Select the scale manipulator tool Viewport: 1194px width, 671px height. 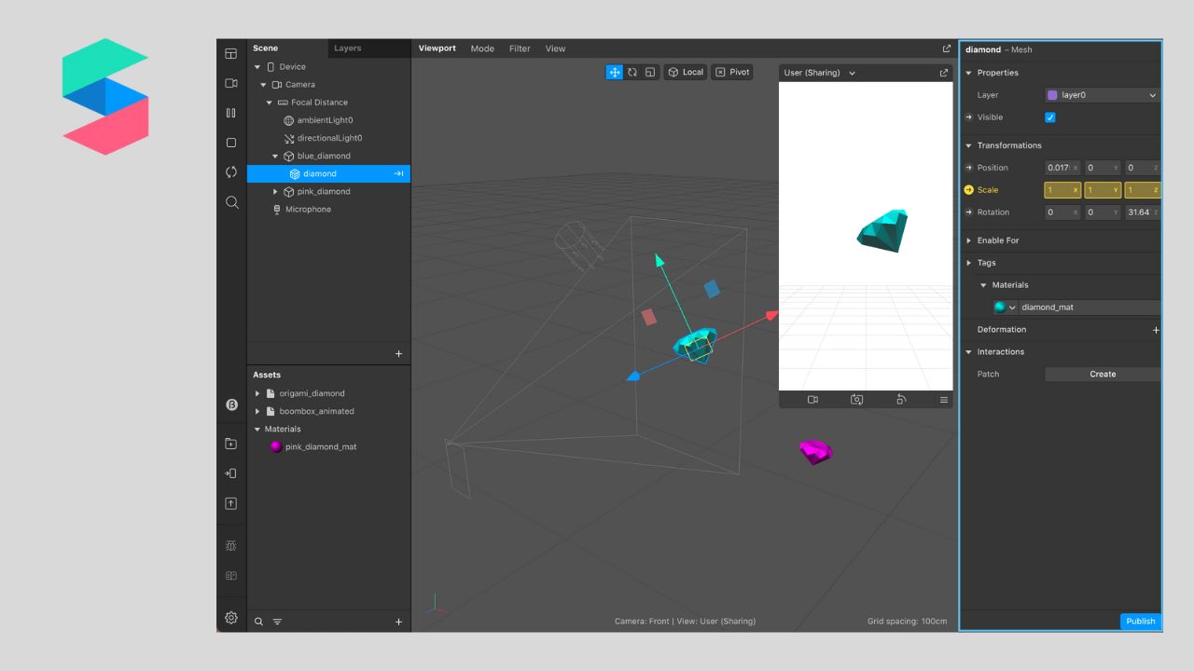(x=650, y=72)
